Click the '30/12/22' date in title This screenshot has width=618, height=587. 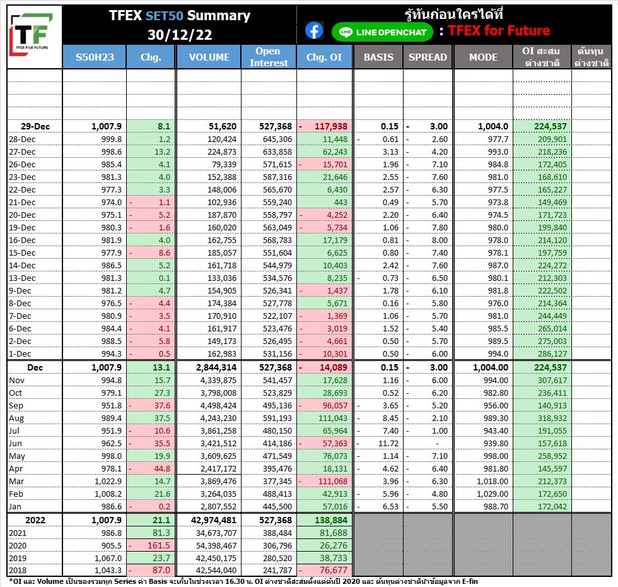[180, 35]
